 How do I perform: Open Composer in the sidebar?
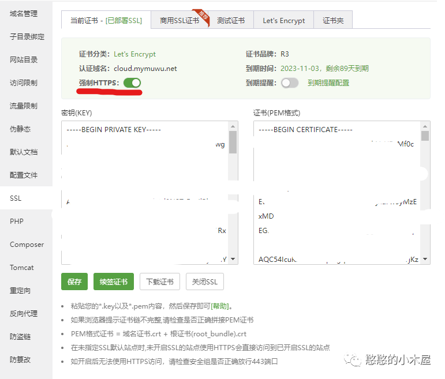pos(27,244)
